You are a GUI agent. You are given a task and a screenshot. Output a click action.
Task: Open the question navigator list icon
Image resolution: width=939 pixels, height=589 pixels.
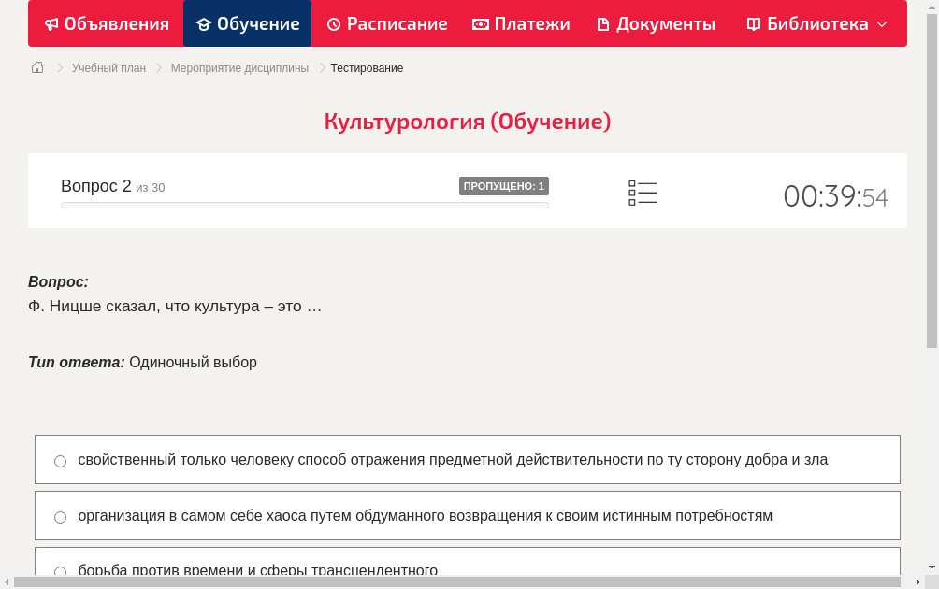pyautogui.click(x=643, y=193)
